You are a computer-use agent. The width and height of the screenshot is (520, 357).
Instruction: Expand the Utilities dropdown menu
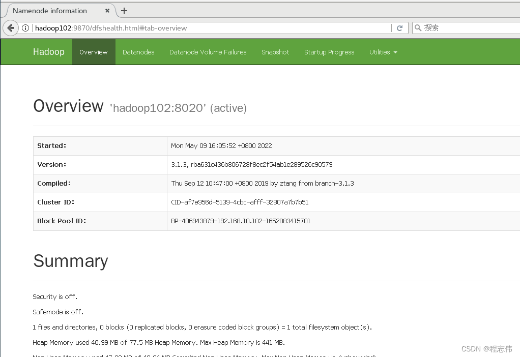click(383, 52)
